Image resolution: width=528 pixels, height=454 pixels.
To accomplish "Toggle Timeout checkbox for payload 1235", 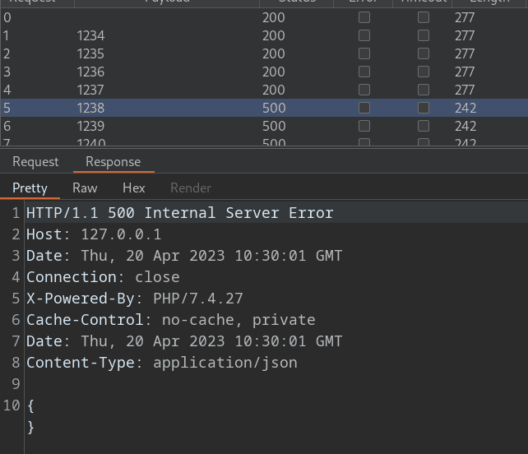I will [424, 54].
